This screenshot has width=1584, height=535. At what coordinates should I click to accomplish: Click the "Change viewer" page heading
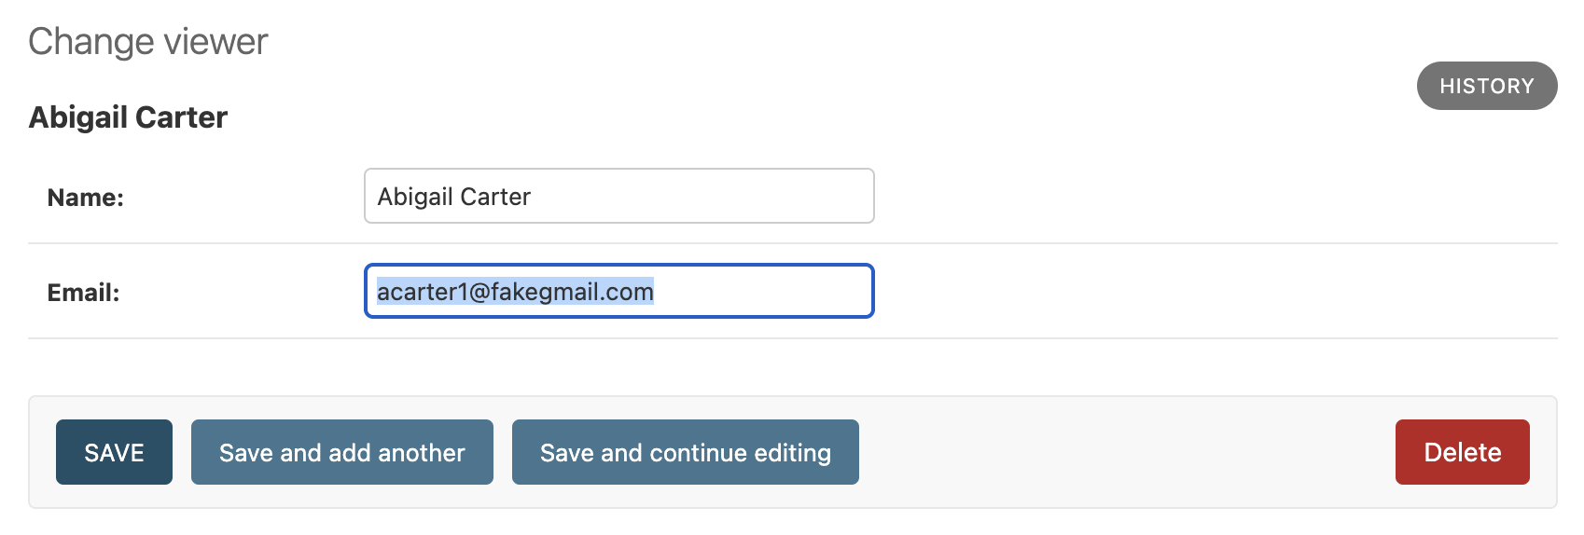[147, 42]
